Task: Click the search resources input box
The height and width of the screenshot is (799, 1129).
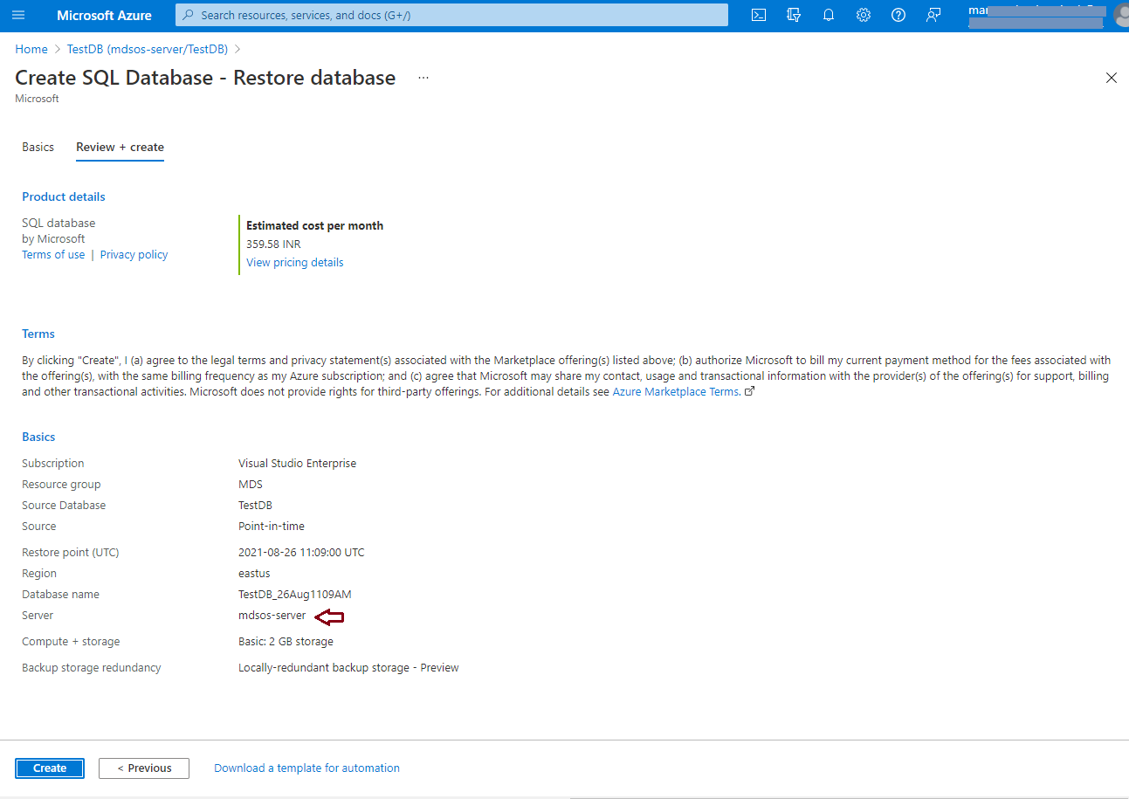Action: click(x=451, y=15)
